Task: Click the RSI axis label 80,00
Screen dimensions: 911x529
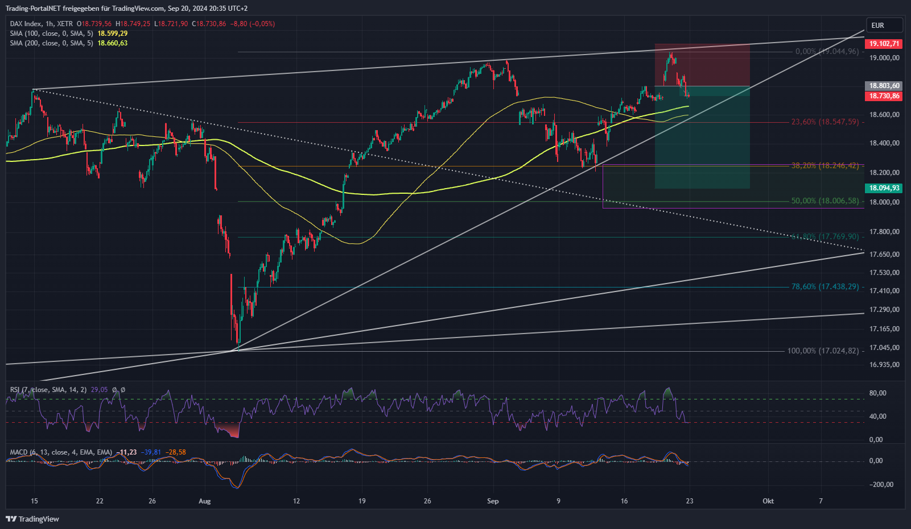Action: 877,393
